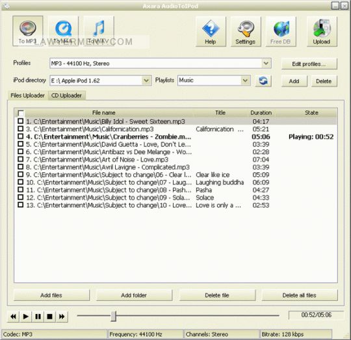Refresh playlists with the blue arrows icon
351x340 pixels.
click(263, 81)
